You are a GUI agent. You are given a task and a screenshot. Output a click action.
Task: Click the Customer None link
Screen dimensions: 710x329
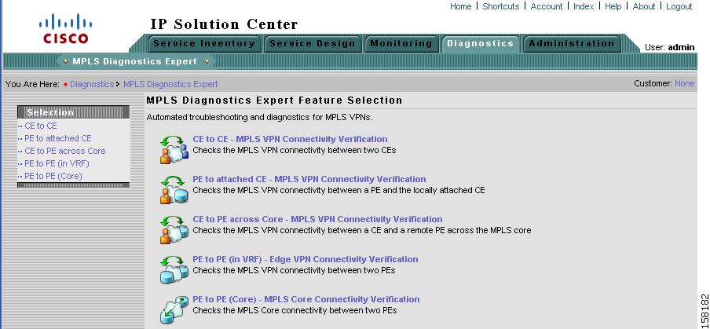pyautogui.click(x=684, y=84)
